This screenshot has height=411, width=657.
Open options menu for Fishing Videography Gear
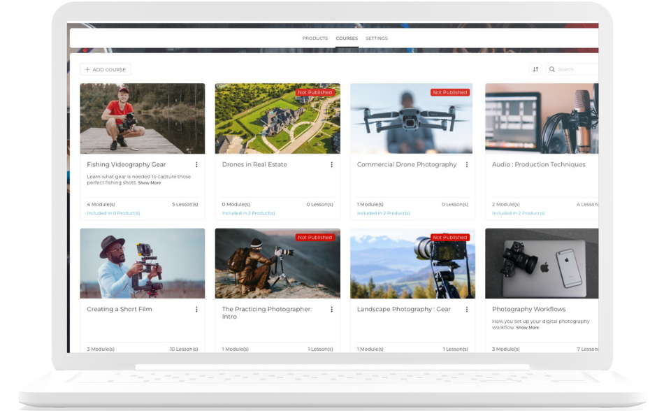pos(194,164)
